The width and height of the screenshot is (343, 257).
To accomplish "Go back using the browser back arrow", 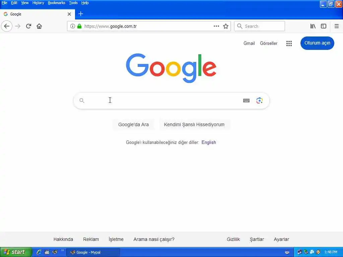I will (7, 26).
